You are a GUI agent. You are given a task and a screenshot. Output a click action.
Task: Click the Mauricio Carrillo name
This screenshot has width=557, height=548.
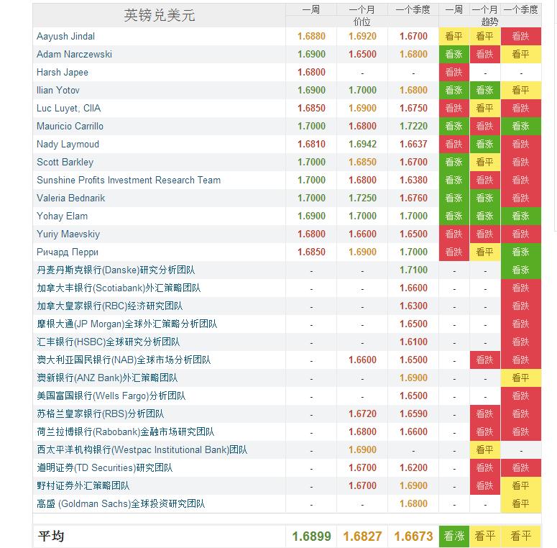tap(70, 126)
